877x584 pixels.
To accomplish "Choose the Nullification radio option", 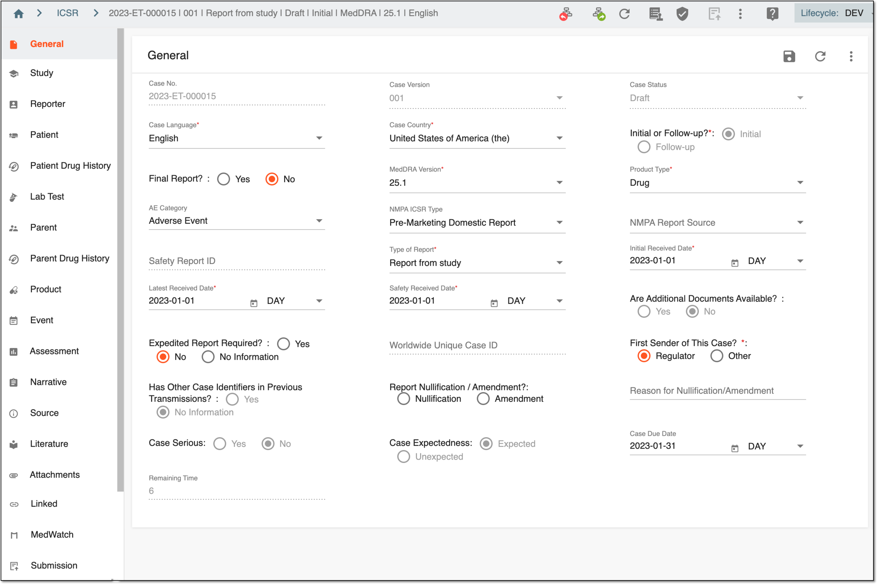I will (x=403, y=399).
